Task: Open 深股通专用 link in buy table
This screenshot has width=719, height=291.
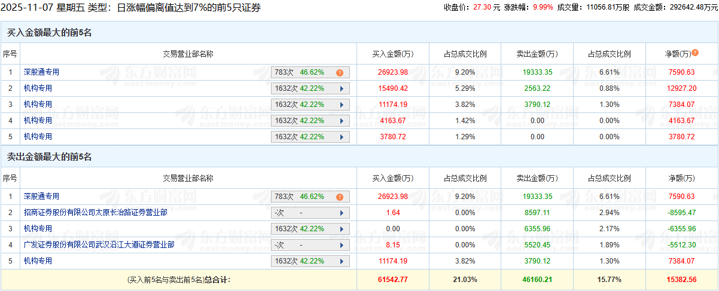Action: (41, 72)
